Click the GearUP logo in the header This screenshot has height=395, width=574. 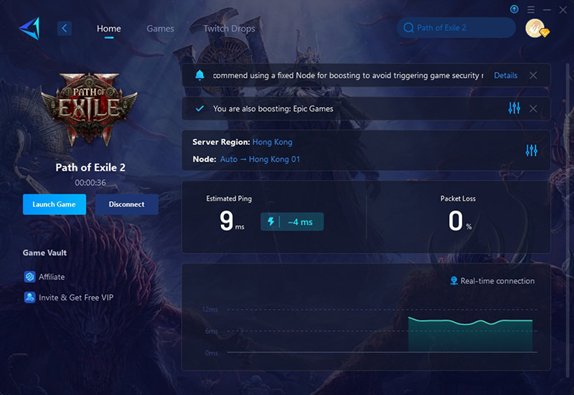tap(29, 28)
